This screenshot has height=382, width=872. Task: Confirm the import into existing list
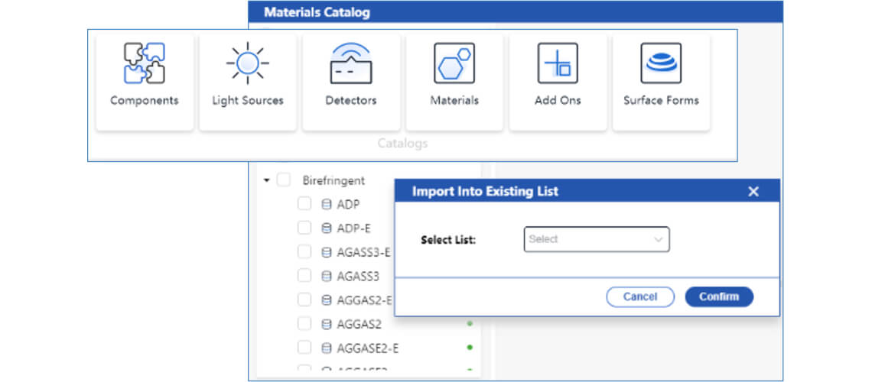718,296
